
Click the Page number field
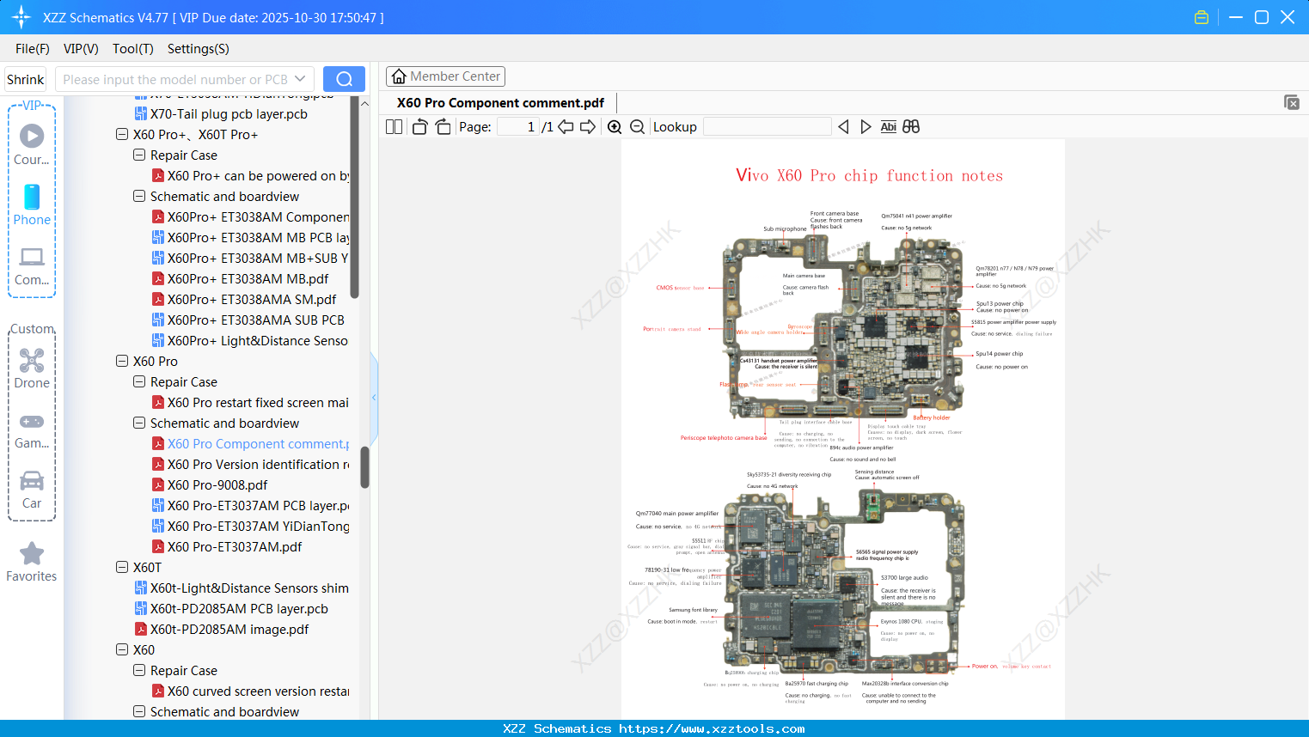[x=518, y=127]
